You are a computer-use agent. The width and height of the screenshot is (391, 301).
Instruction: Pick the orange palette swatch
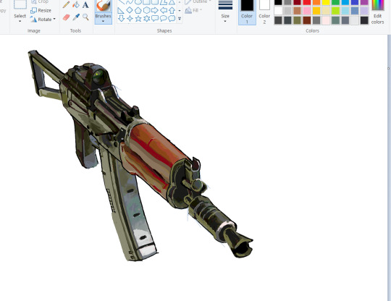click(316, 2)
